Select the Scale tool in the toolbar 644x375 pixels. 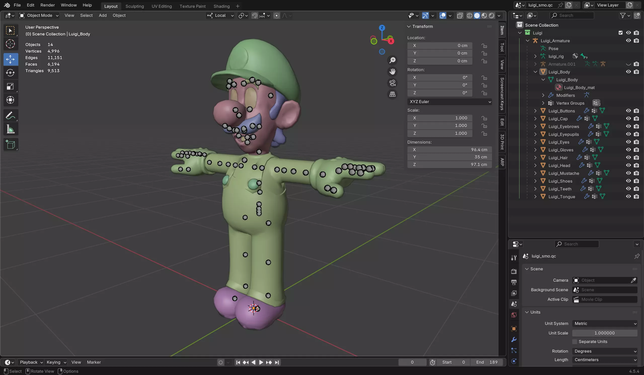[x=11, y=86]
